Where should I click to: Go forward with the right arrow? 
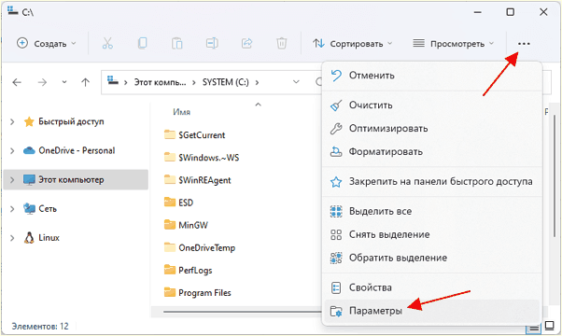coord(42,82)
